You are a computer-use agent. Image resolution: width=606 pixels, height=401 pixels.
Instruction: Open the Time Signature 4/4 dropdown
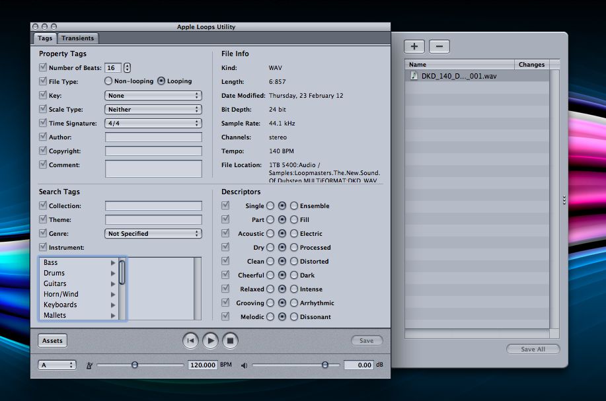pos(153,124)
